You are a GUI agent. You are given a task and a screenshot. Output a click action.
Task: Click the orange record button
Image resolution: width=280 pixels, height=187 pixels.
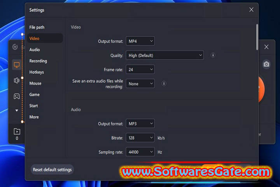(262, 90)
